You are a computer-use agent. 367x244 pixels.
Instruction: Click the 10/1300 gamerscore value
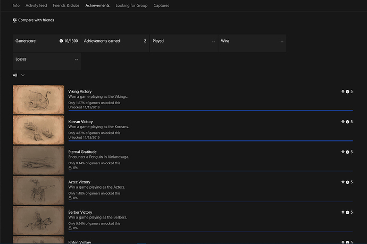(71, 41)
